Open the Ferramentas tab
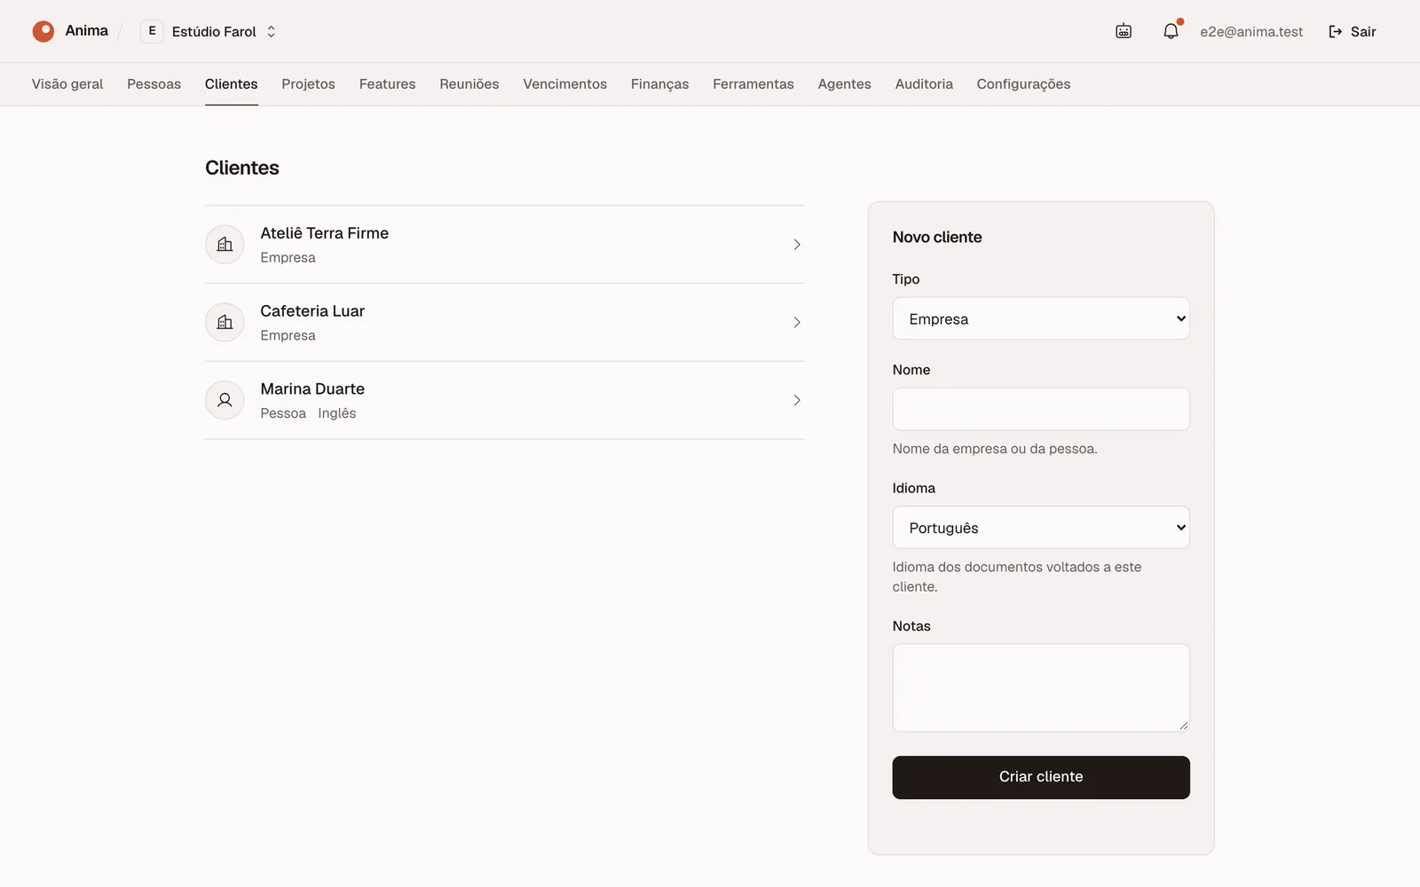Viewport: 1420px width, 887px height. [753, 84]
